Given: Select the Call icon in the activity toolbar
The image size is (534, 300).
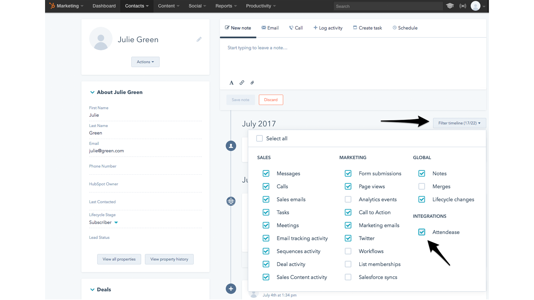Looking at the screenshot, I should coord(291,28).
